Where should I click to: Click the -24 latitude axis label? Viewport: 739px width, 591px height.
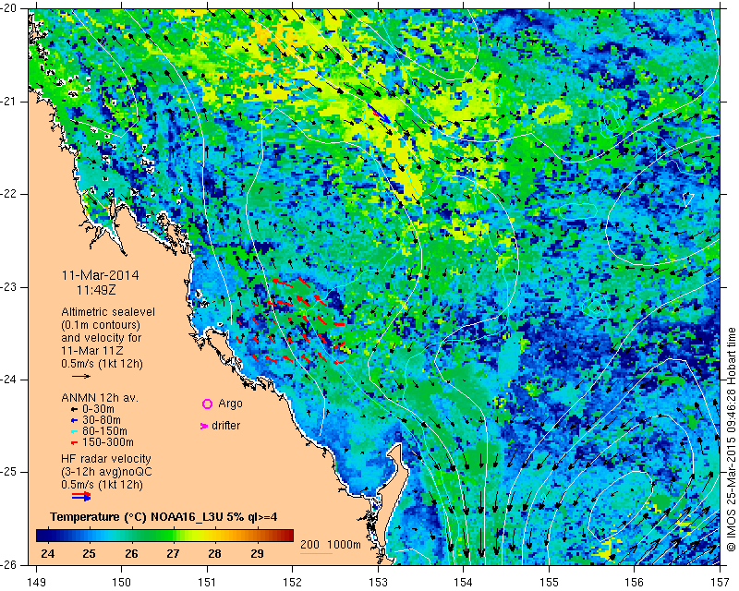tap(9, 380)
